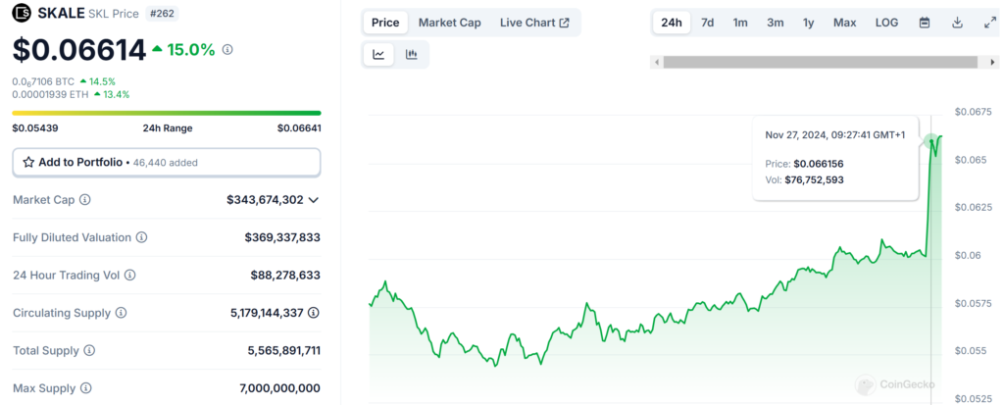Switch to the line chart view icon
This screenshot has width=1004, height=405.
pyautogui.click(x=378, y=55)
